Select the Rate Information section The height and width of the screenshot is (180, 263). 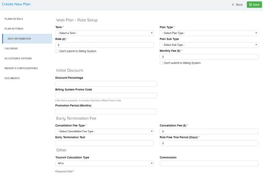tap(27, 39)
